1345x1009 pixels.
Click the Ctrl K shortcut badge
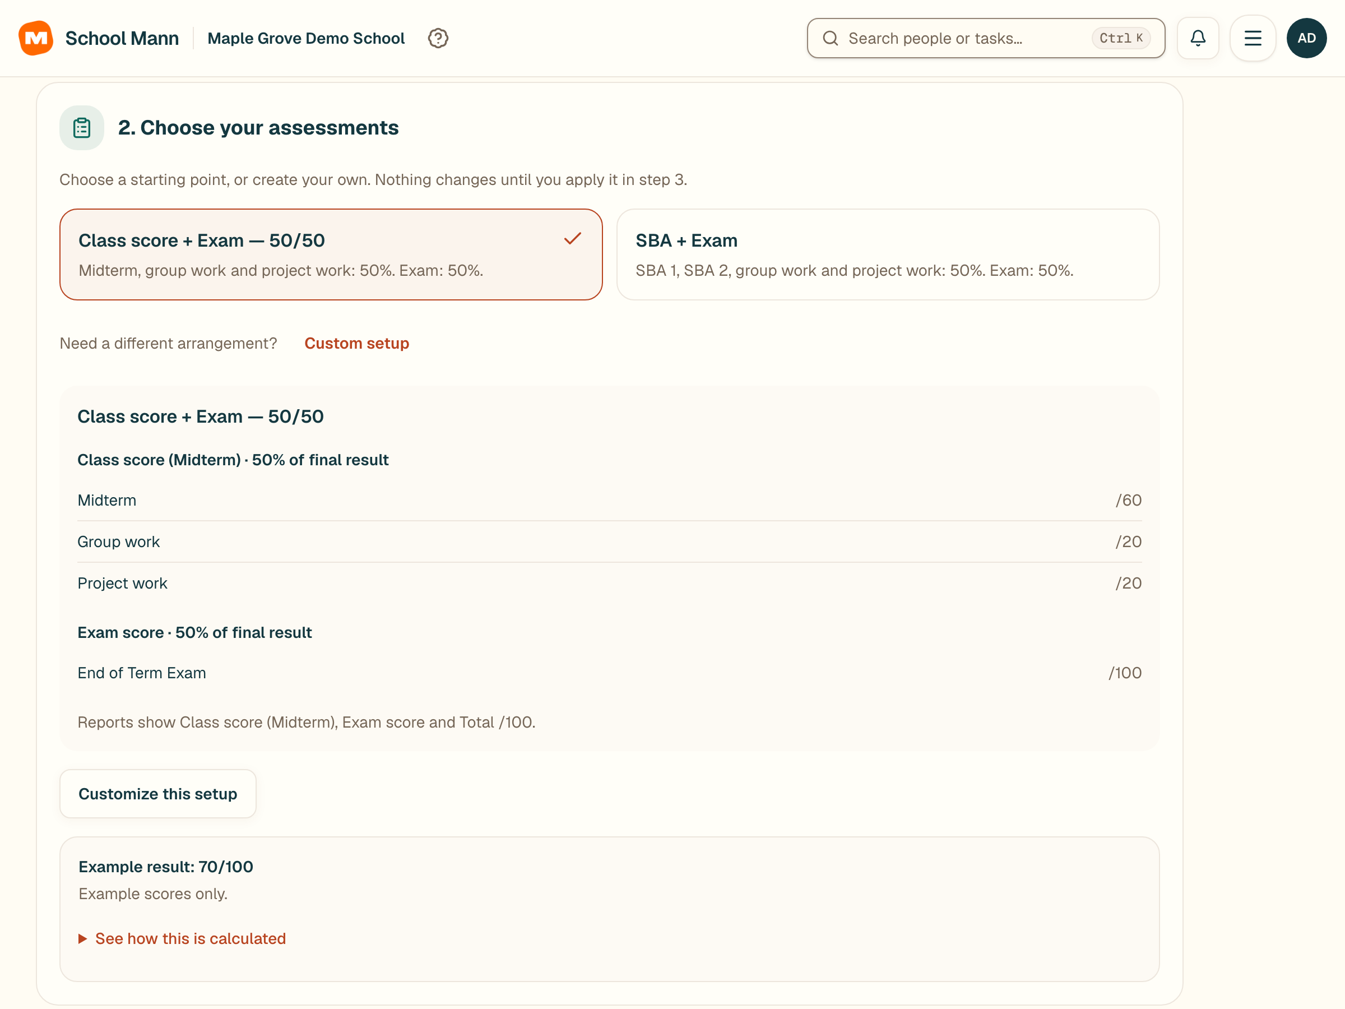tap(1121, 38)
